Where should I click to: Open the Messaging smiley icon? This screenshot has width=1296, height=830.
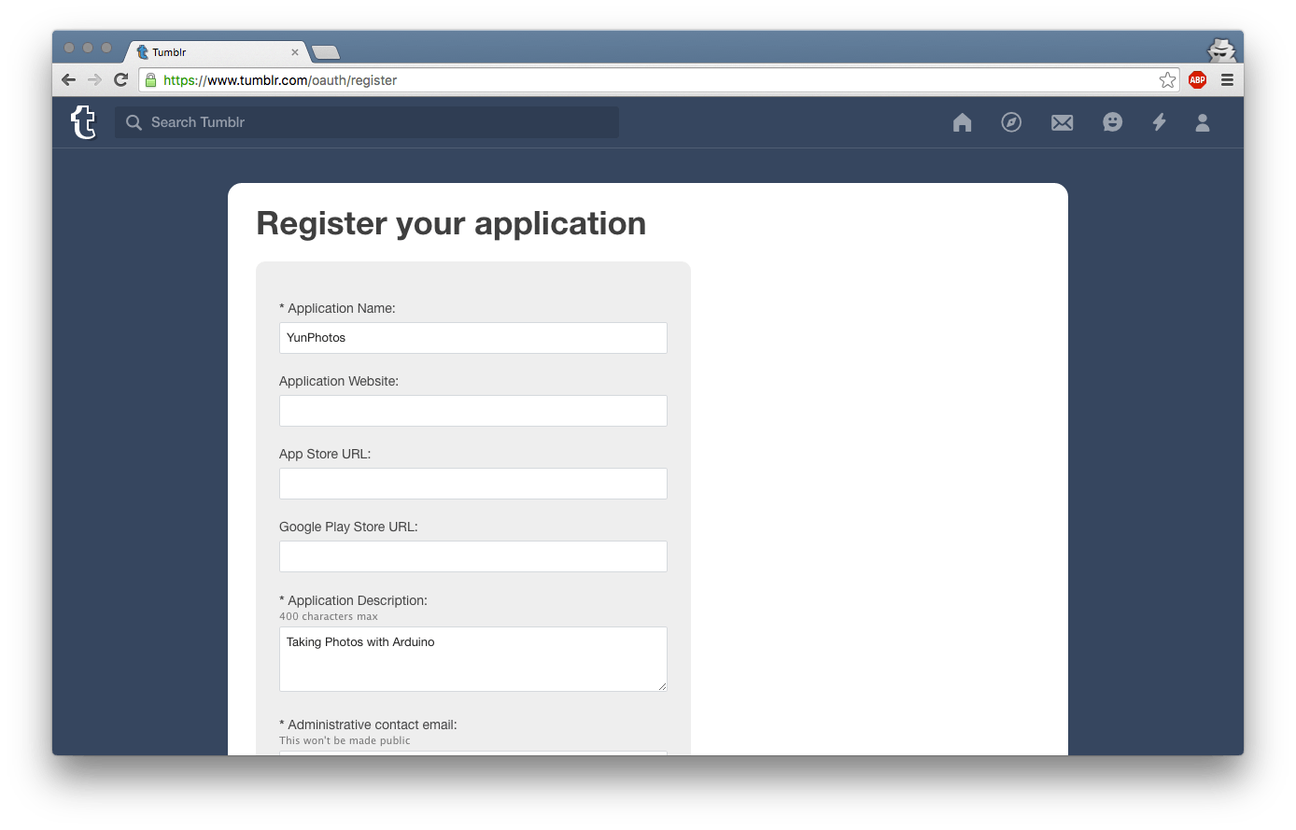1112,122
